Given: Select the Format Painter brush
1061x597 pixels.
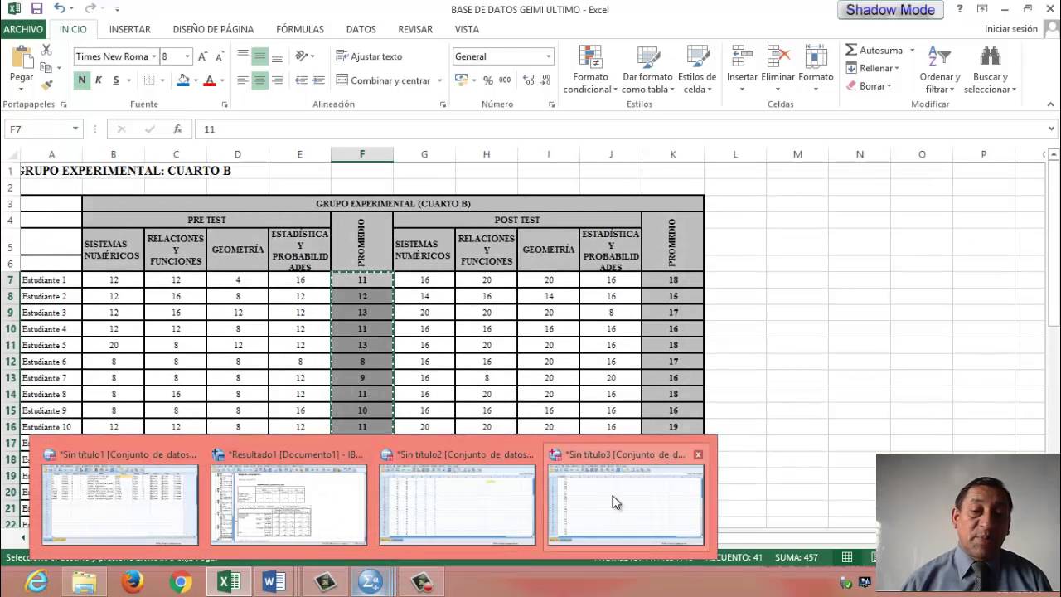Looking at the screenshot, I should click(x=46, y=85).
